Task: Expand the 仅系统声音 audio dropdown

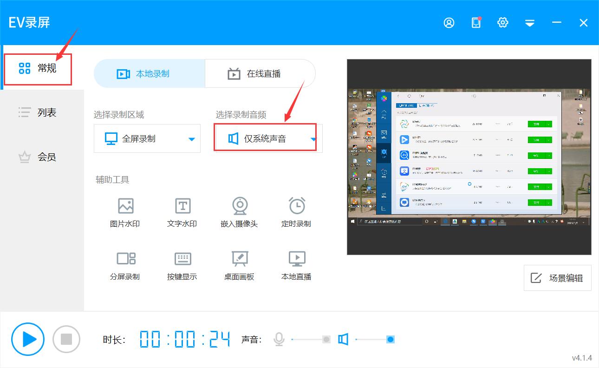Action: pos(269,138)
